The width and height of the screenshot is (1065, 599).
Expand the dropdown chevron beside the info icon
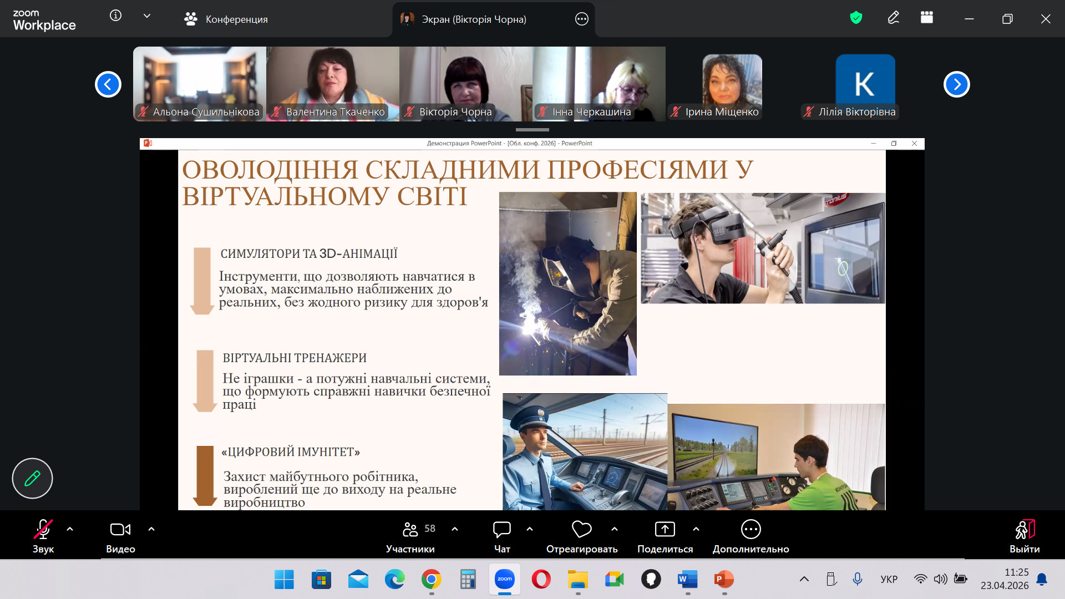coord(147,16)
